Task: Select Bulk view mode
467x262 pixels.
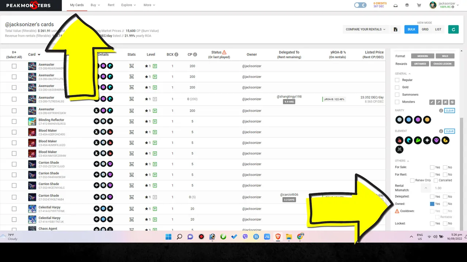Action: click(411, 29)
